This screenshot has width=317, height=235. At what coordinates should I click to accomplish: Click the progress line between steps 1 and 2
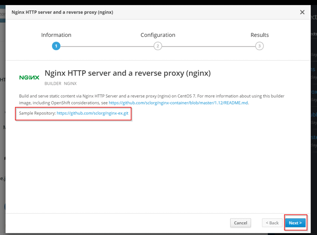point(107,46)
